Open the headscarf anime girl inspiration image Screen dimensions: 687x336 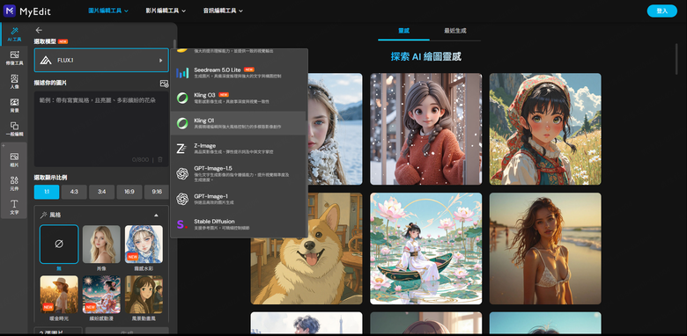[545, 129]
